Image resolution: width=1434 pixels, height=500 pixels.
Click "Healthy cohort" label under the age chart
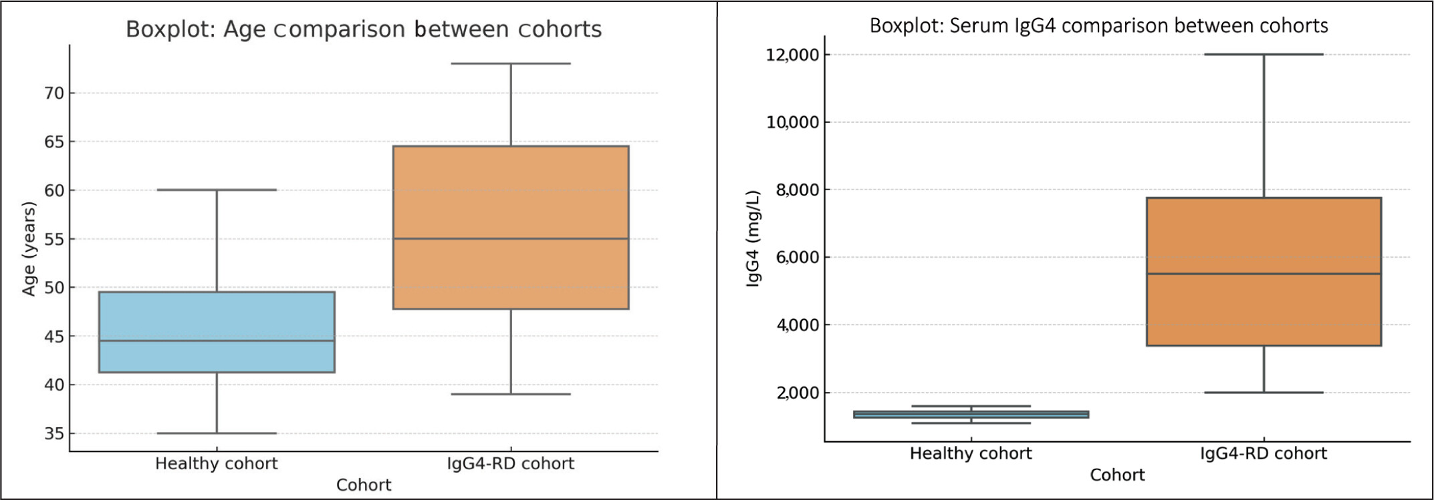216,463
